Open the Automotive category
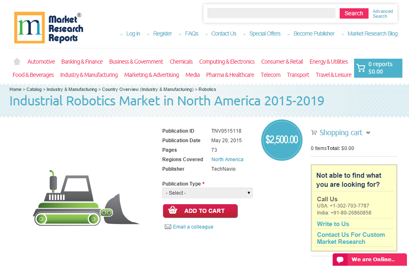This screenshot has height=267, width=409. (x=41, y=61)
